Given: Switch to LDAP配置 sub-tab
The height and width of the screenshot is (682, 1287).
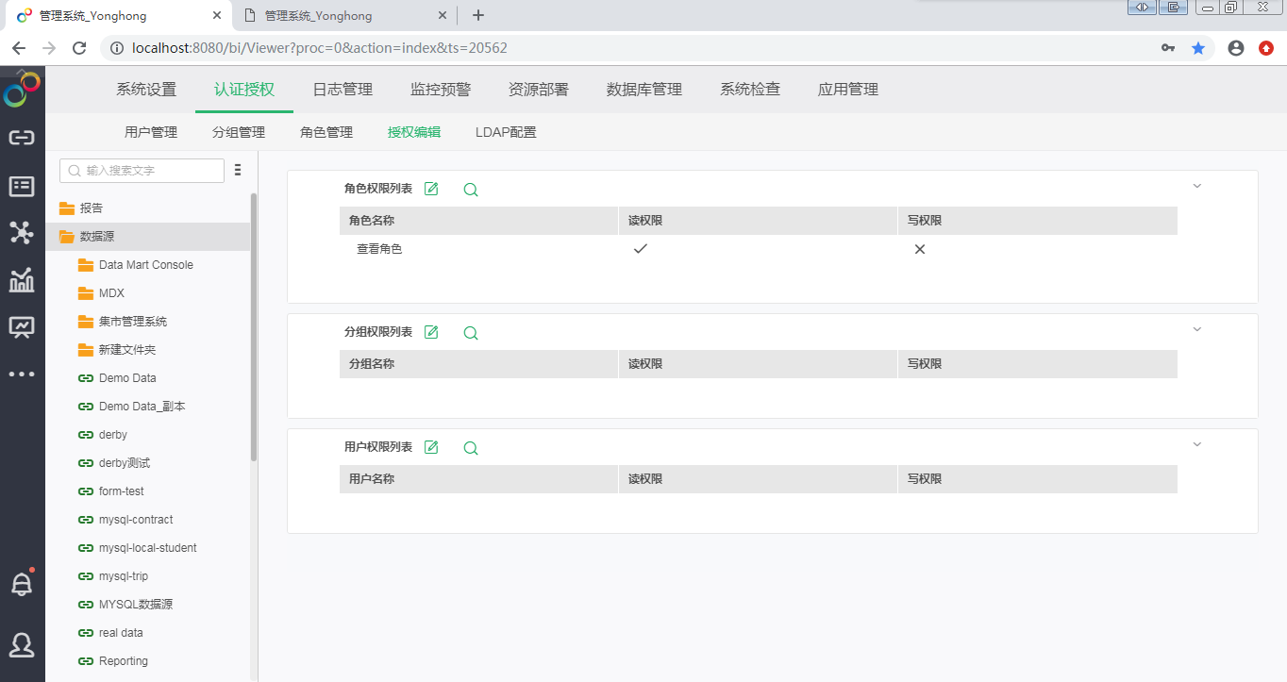Looking at the screenshot, I should coord(506,132).
